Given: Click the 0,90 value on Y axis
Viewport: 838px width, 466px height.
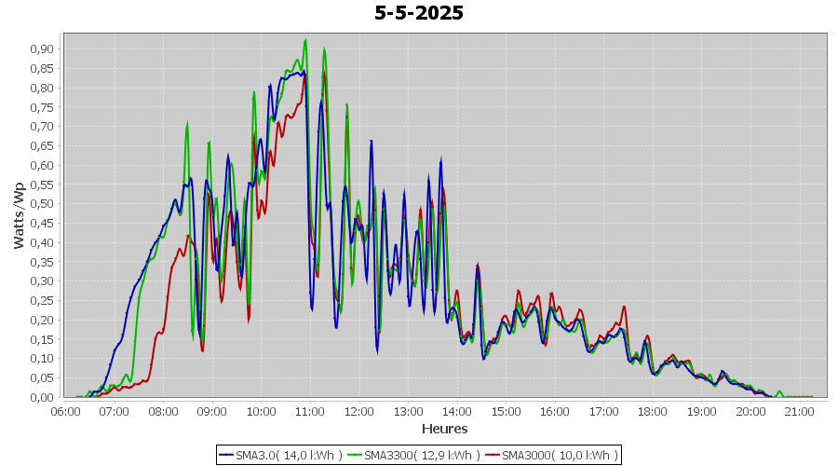Looking at the screenshot, I should (42, 49).
